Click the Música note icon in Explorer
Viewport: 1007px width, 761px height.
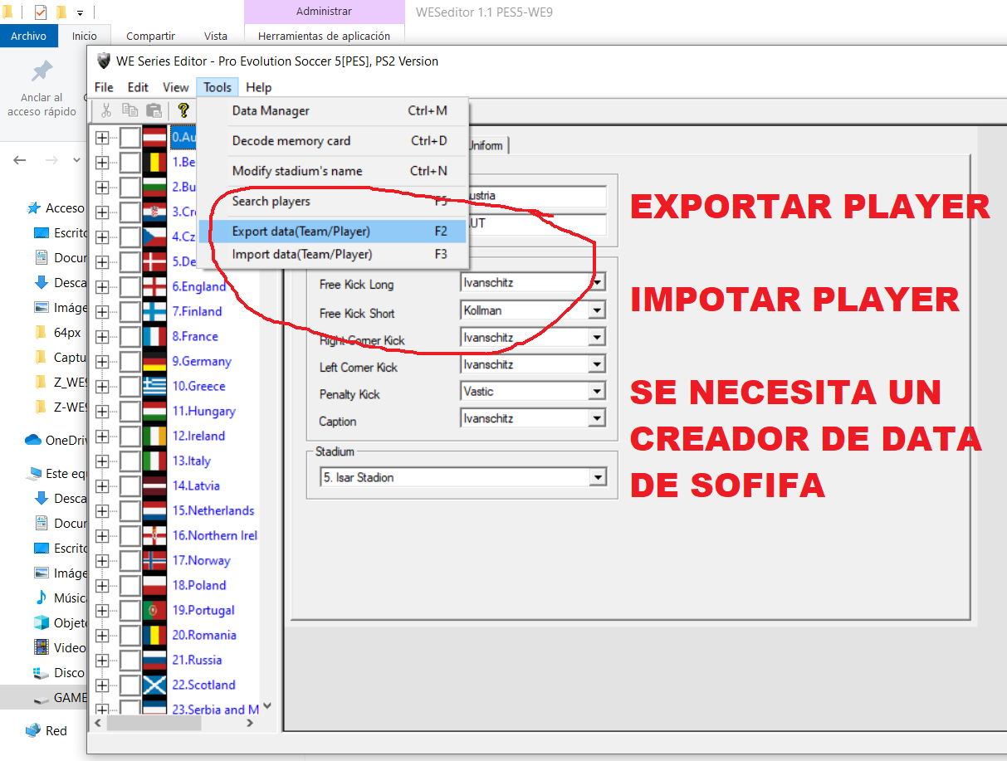tap(41, 598)
